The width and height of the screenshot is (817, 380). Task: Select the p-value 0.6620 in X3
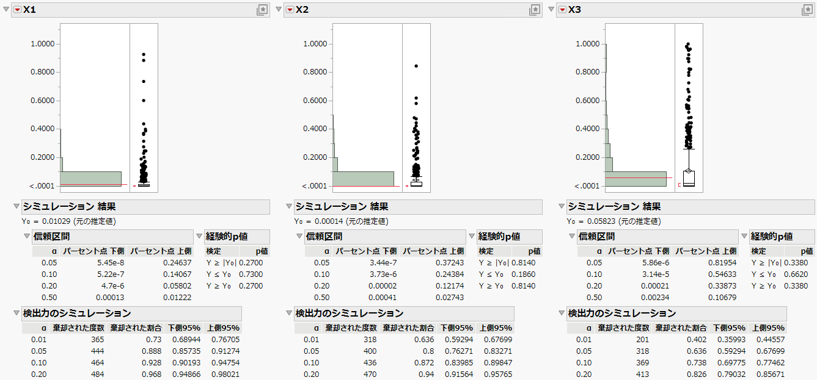point(797,274)
